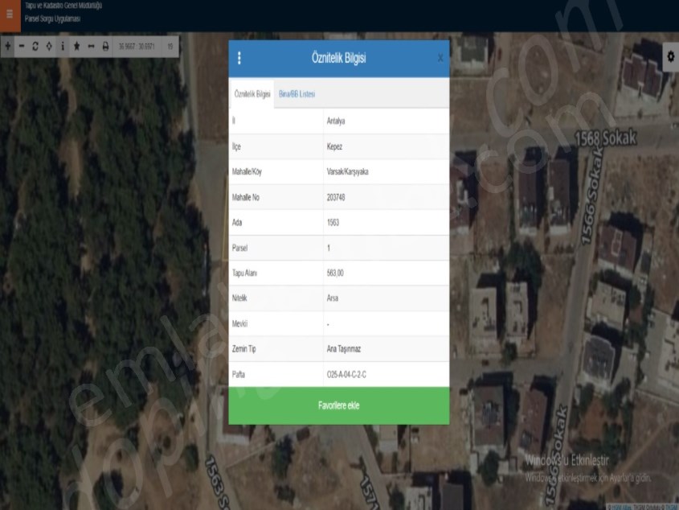
Task: Open the hamburger menu
Action: [10, 14]
